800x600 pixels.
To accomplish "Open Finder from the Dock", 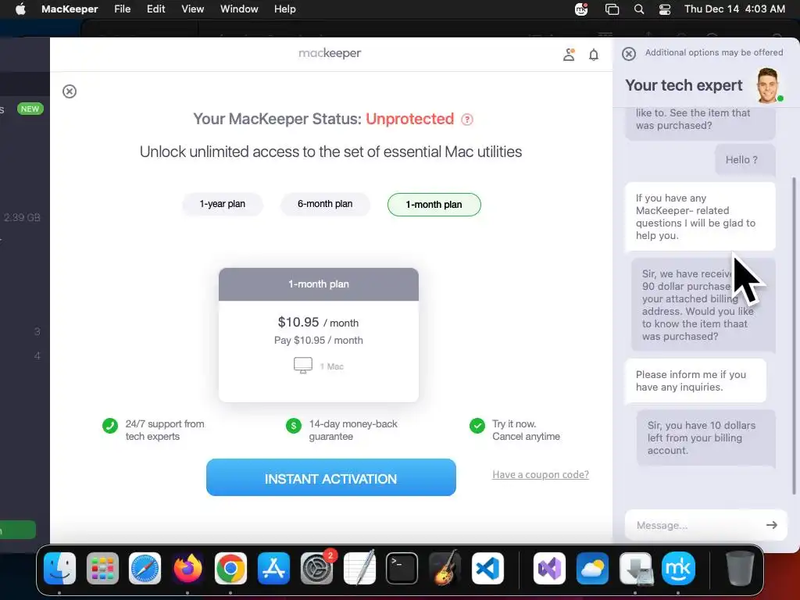I will click(59, 568).
